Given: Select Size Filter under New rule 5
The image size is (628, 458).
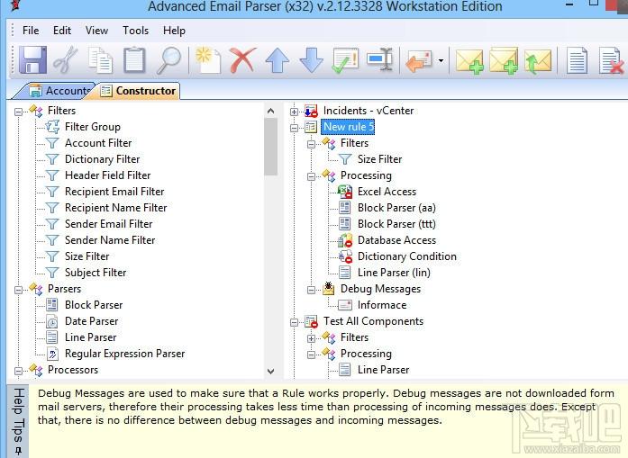Looking at the screenshot, I should click(x=379, y=159).
